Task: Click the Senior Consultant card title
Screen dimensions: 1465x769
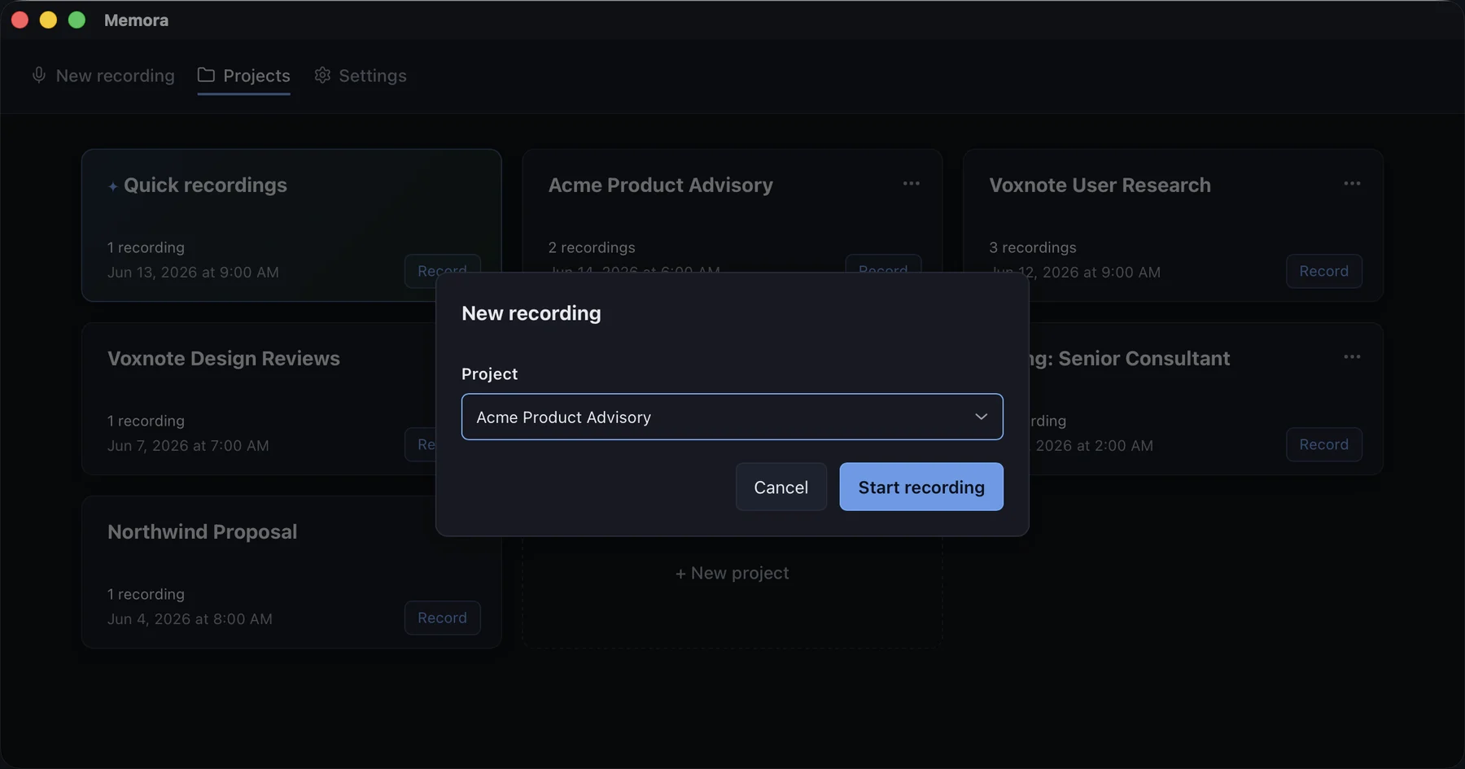Action: pyautogui.click(x=1130, y=359)
